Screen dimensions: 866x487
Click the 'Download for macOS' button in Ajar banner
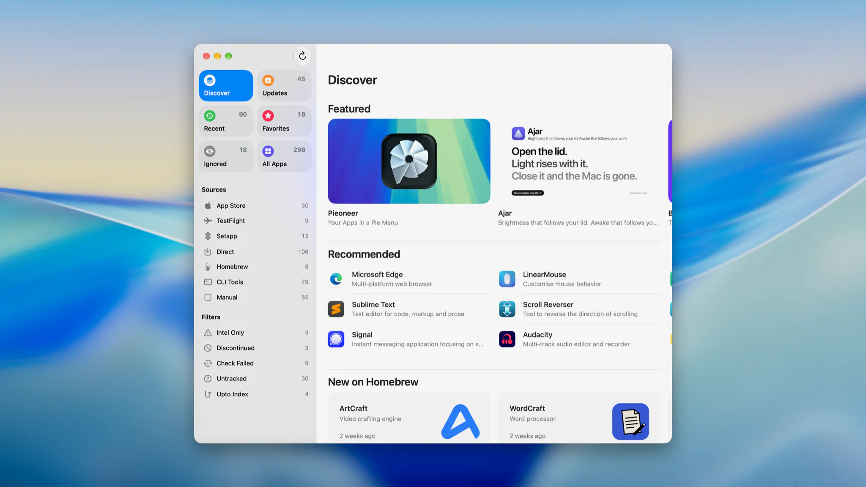coord(528,193)
